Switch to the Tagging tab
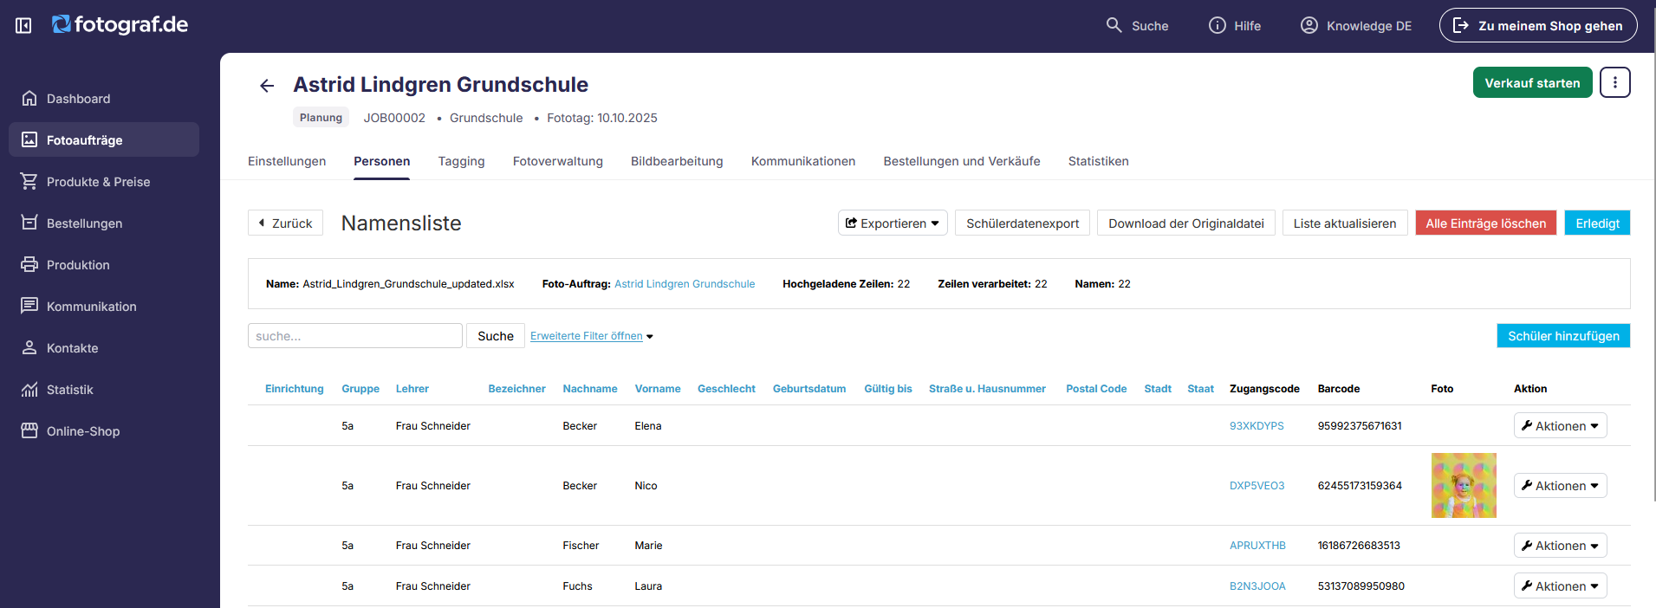 tap(461, 161)
